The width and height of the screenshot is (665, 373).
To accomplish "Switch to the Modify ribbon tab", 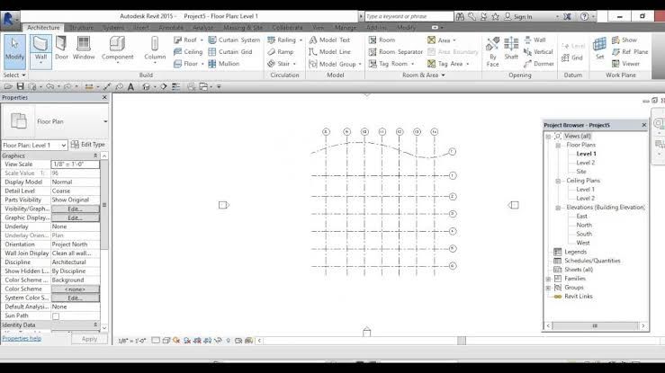I will click(407, 28).
